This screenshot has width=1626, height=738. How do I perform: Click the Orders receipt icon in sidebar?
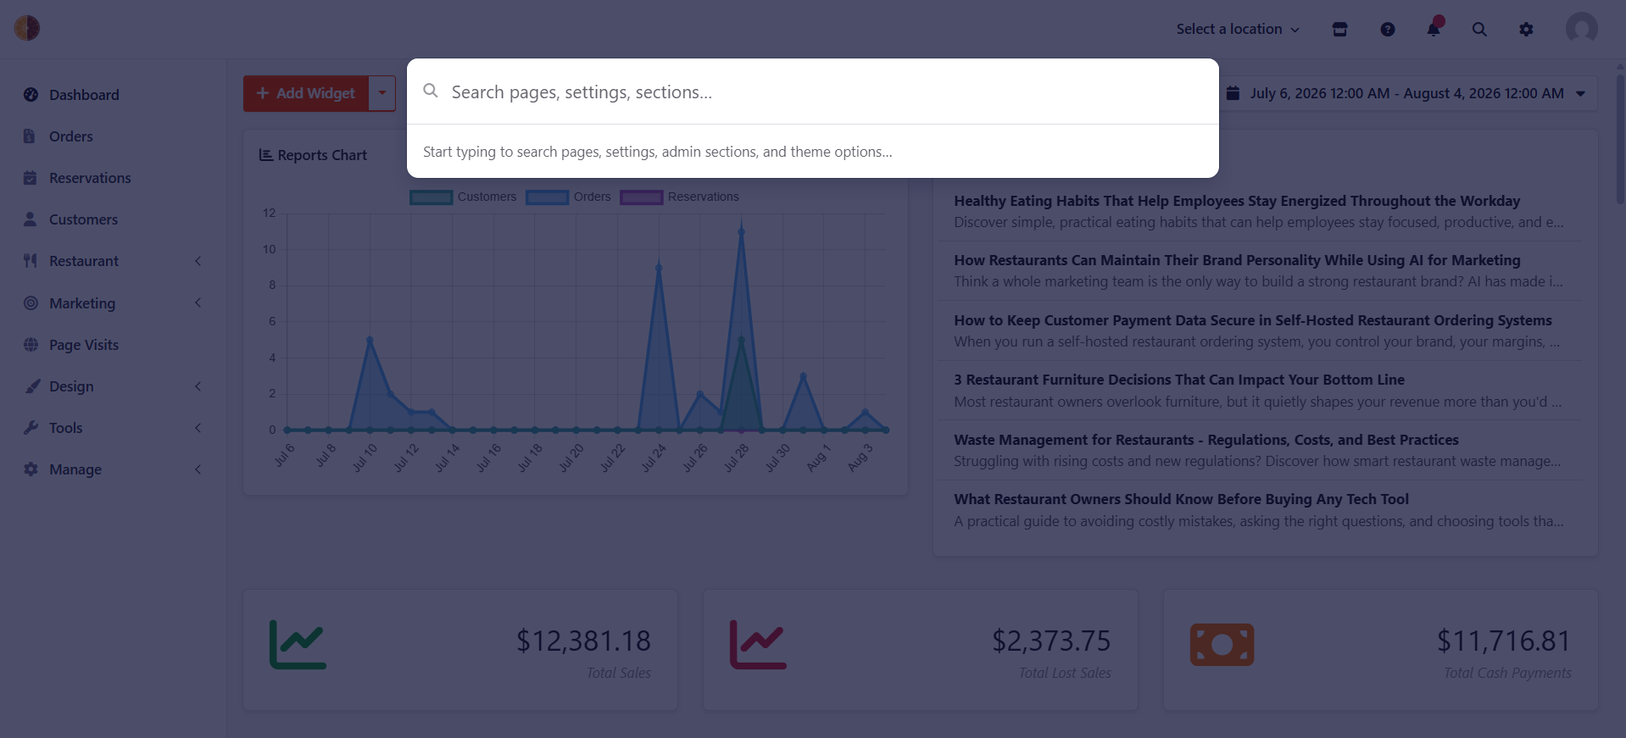[x=30, y=136]
